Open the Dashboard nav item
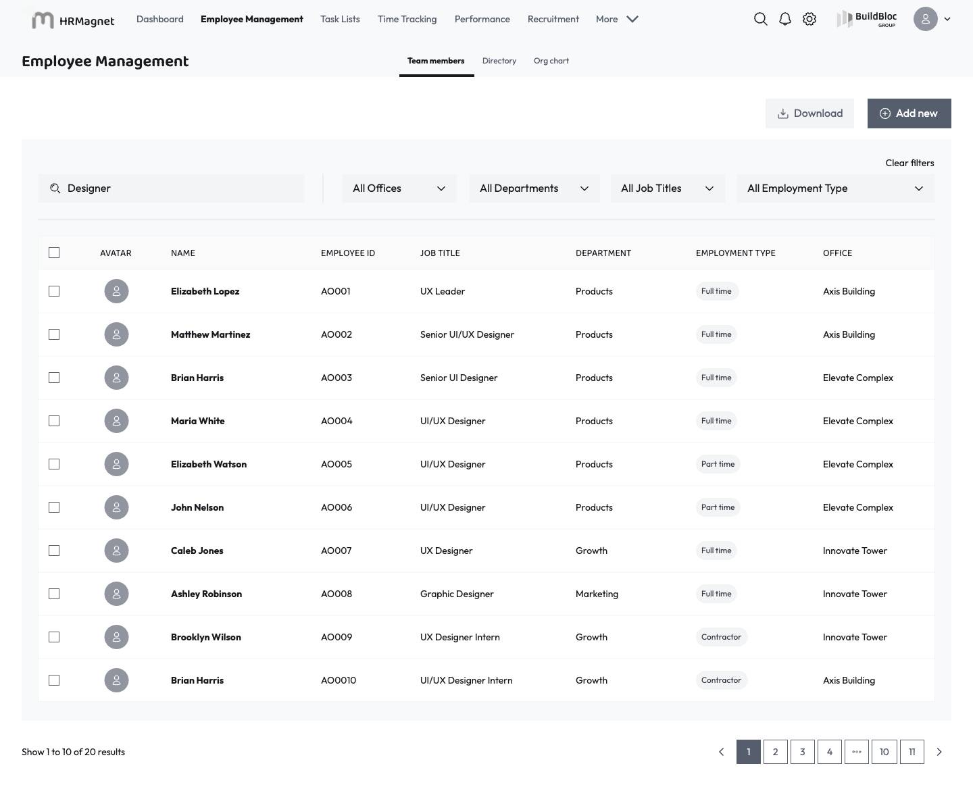Viewport: 973px width, 791px height. coord(160,19)
